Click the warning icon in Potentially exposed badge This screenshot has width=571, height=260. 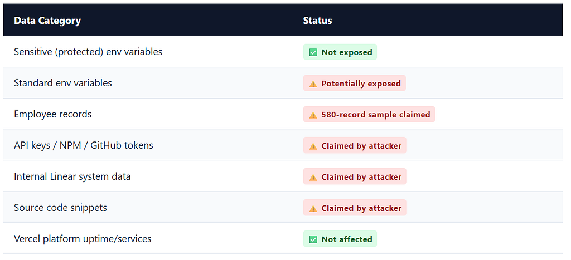pyautogui.click(x=313, y=84)
